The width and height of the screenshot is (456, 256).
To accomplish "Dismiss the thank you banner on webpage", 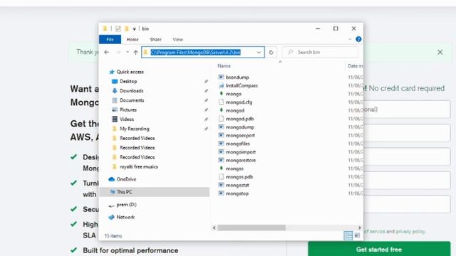I will 440,52.
